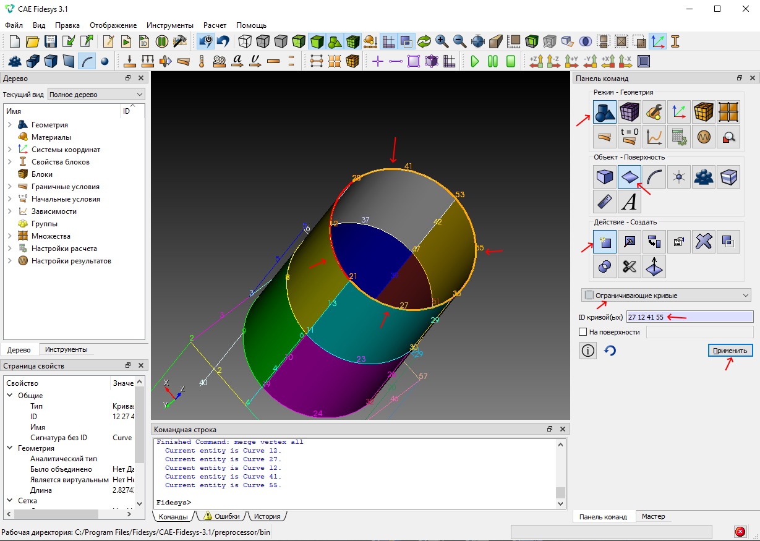Click the undo arrow in the toolbar
Viewport: 760px width, 541px height.
tap(223, 41)
